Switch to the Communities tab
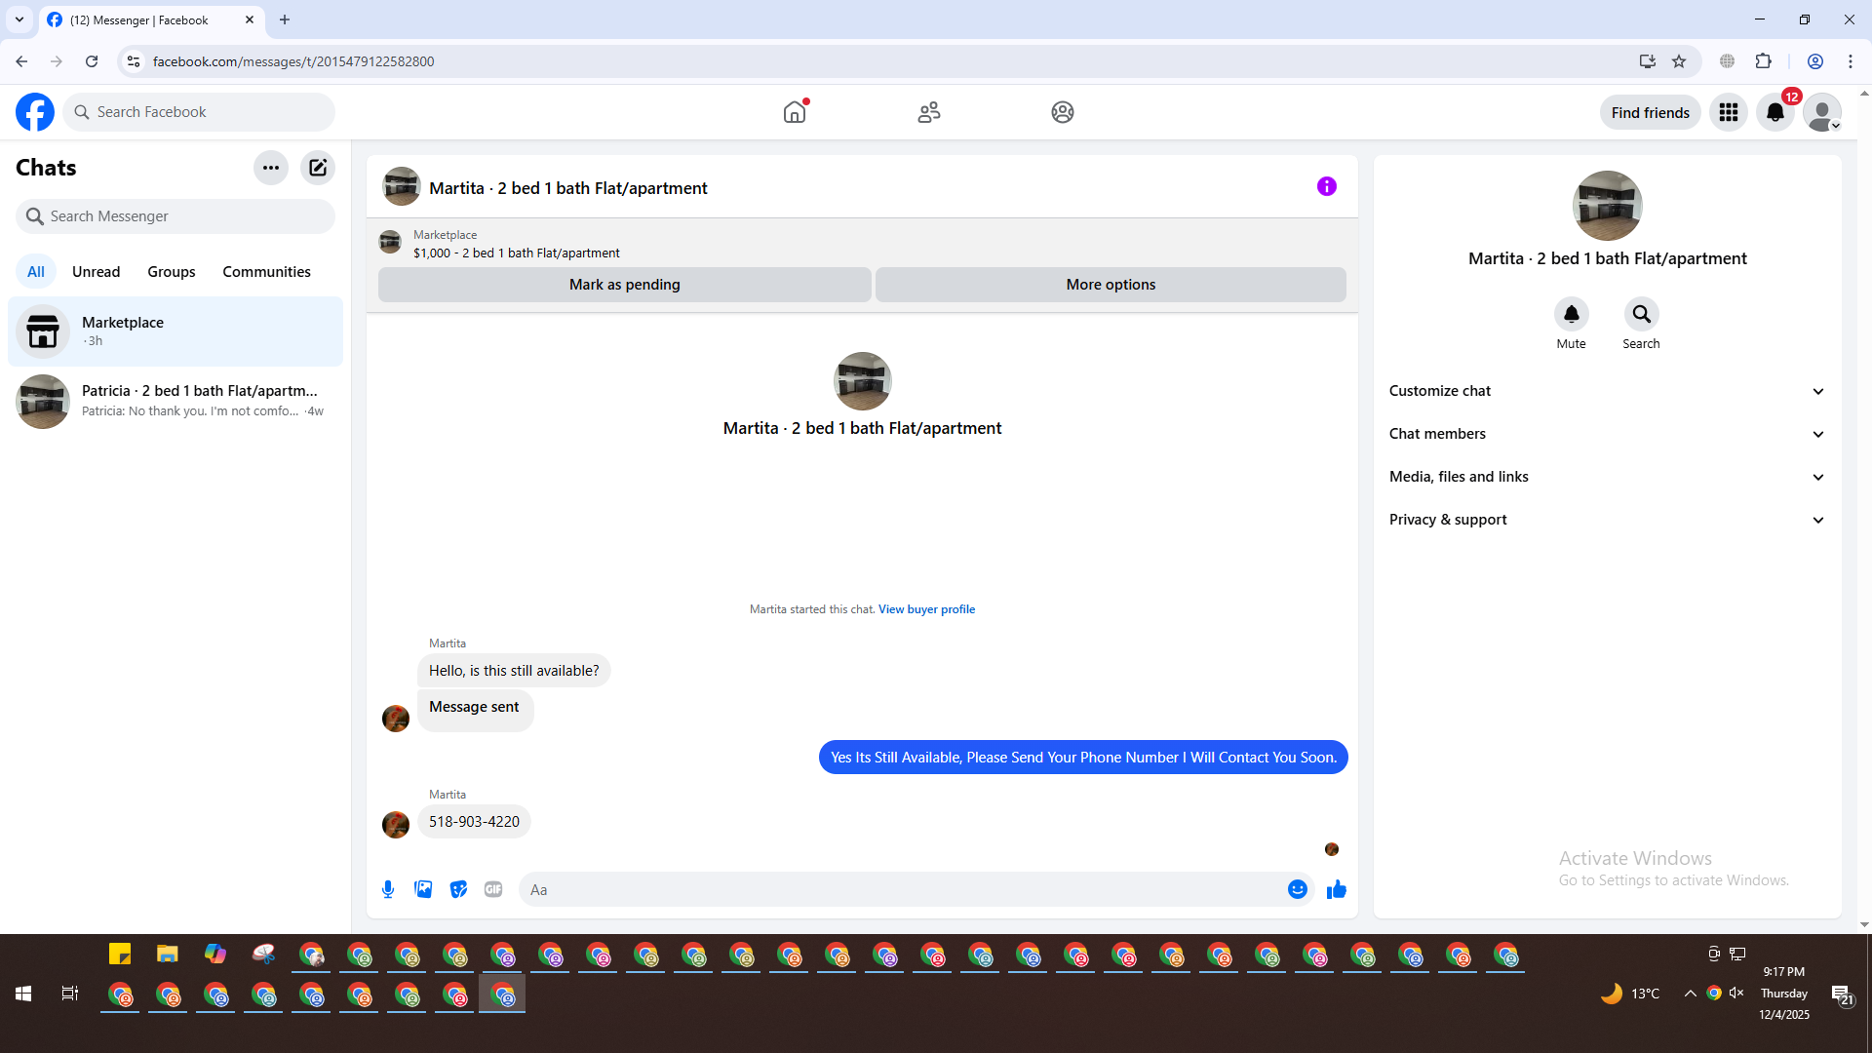Screen dimensions: 1872x1053 click(x=266, y=272)
